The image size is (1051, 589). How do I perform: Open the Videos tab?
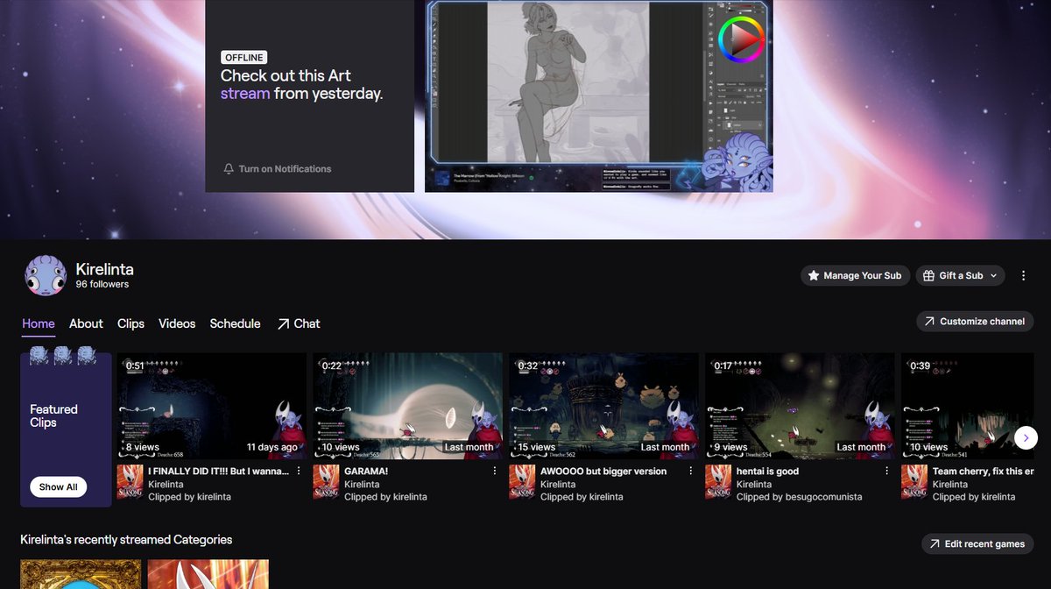[177, 323]
